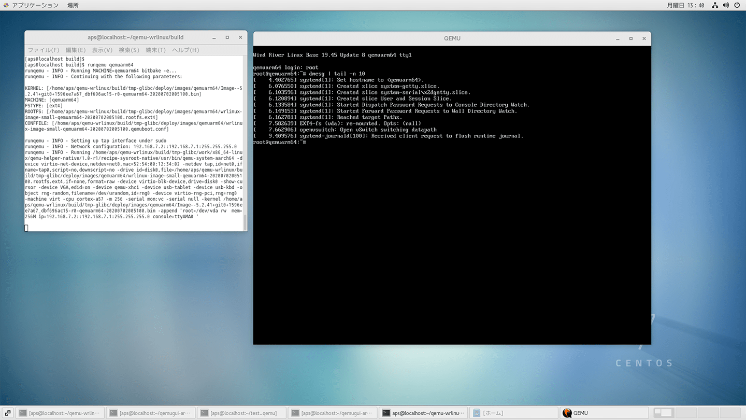Screen dimensions: 746x420
Task: Open the 月曜日 13:40 clock calendar
Action: pos(685,5)
